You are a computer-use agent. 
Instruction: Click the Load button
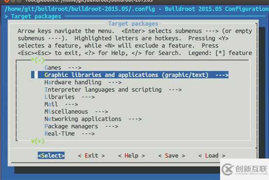point(212,156)
